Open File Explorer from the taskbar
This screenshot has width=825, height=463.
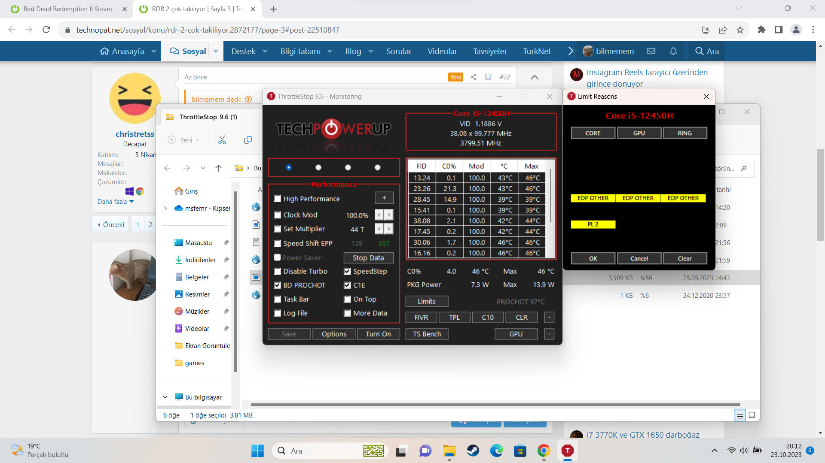pos(449,451)
